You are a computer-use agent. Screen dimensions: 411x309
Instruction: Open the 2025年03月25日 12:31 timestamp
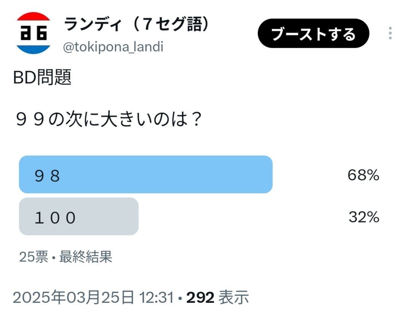(94, 298)
